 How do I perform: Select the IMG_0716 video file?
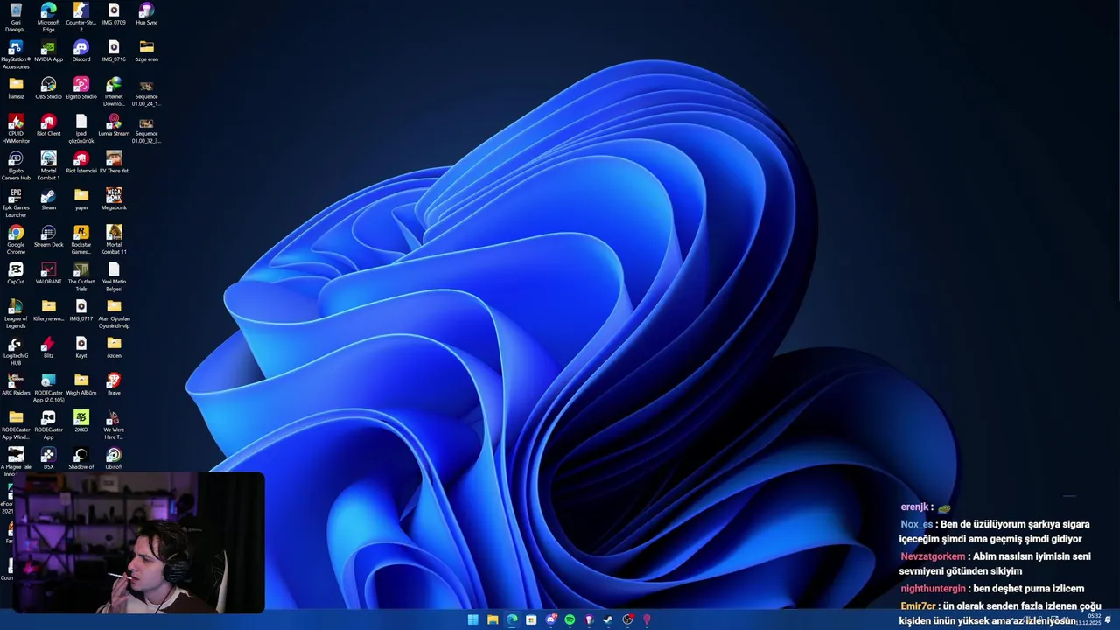pos(114,51)
